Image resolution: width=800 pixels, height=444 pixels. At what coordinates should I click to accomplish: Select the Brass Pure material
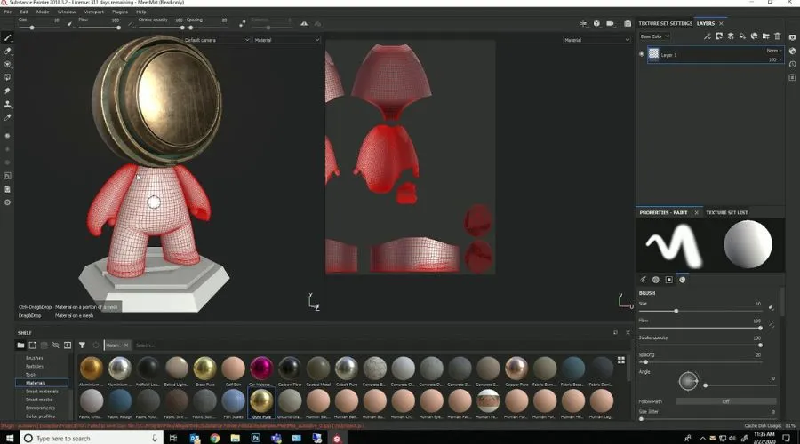point(204,370)
